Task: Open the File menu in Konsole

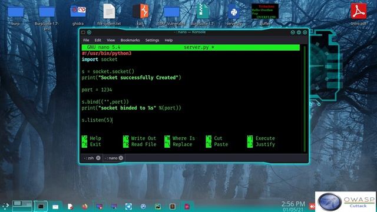Action: (x=86, y=40)
